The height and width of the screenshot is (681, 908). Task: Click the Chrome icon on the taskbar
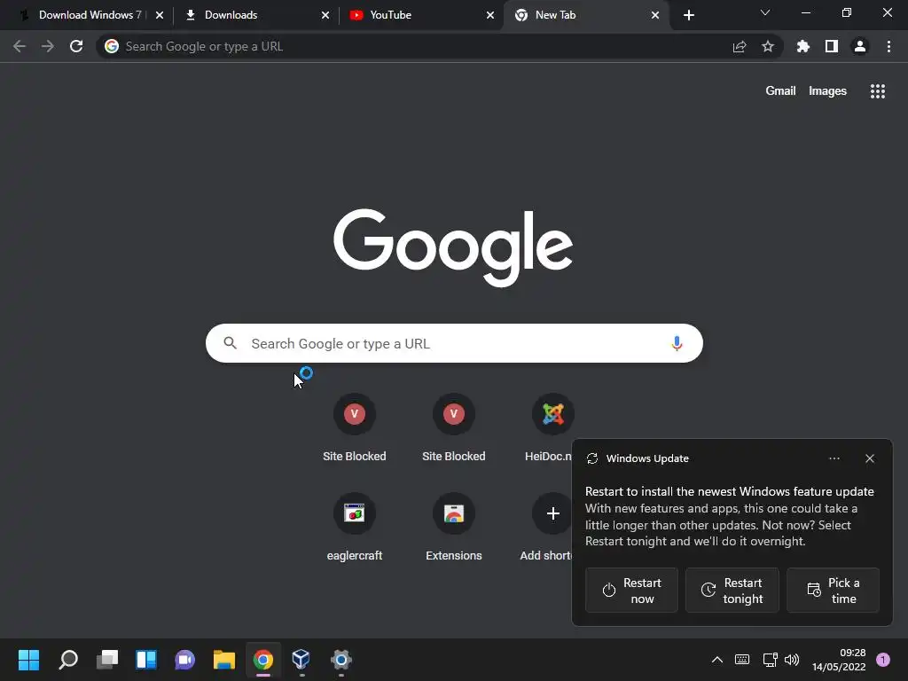click(262, 660)
